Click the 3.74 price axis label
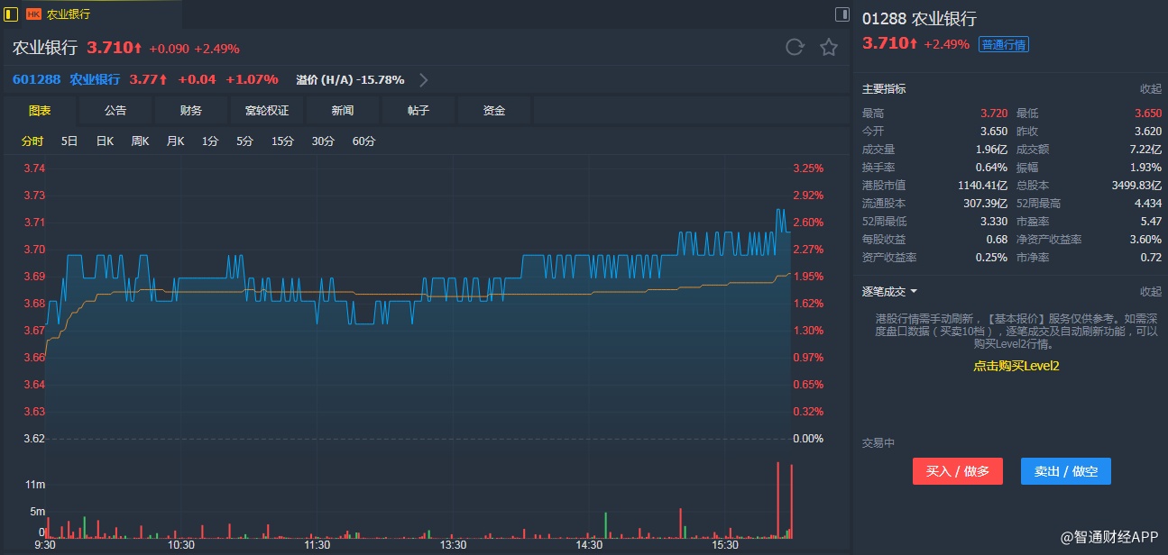The image size is (1168, 555). [x=34, y=168]
